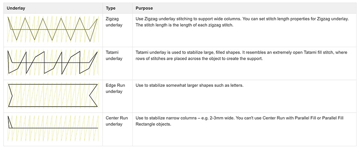Viewport: 364px width, 149px height.
Task: Click the Center Run underlay type label
Action: click(117, 121)
